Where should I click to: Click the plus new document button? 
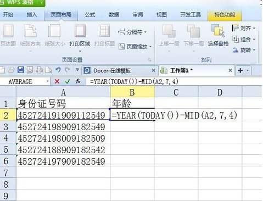click(x=240, y=70)
